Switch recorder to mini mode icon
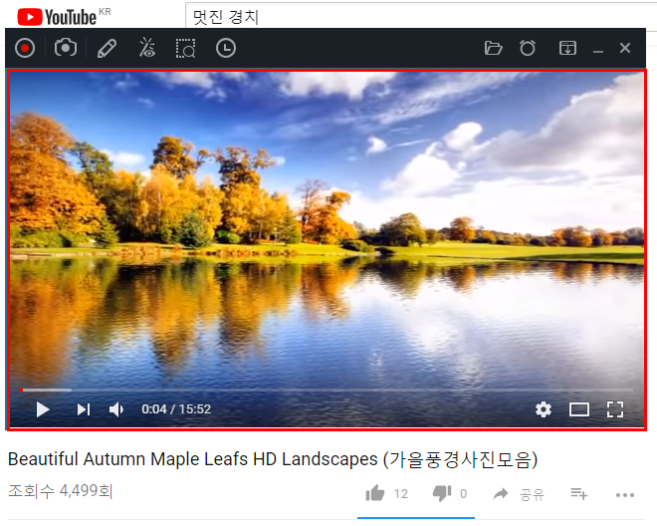657x526 pixels. (567, 48)
